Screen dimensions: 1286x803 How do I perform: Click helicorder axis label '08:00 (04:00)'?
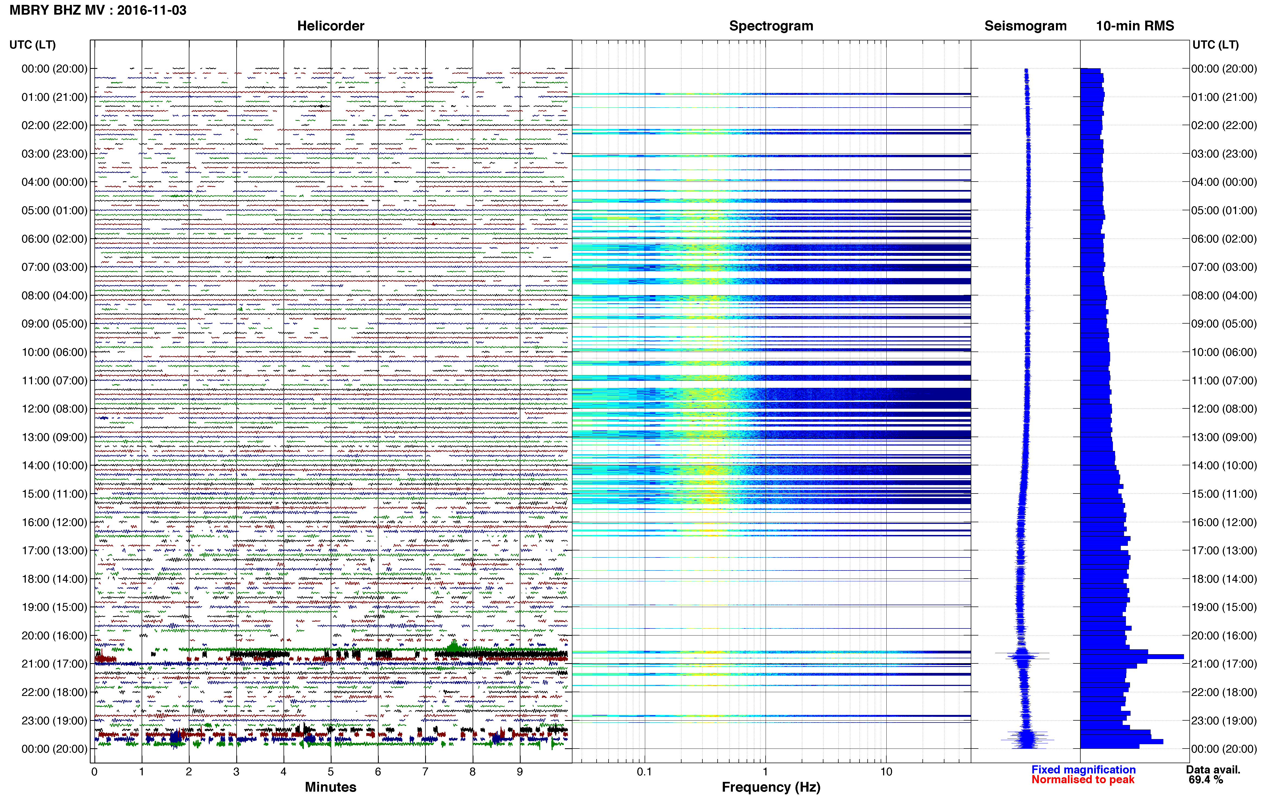[54, 295]
